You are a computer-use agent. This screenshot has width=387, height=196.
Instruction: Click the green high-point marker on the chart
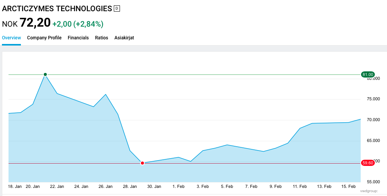click(45, 74)
